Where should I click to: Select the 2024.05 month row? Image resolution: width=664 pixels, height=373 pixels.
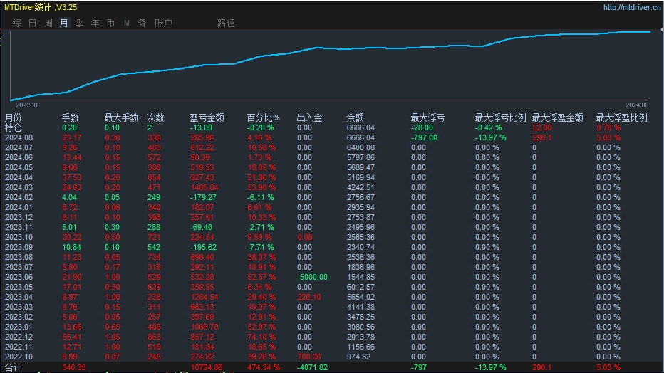tap(19, 167)
